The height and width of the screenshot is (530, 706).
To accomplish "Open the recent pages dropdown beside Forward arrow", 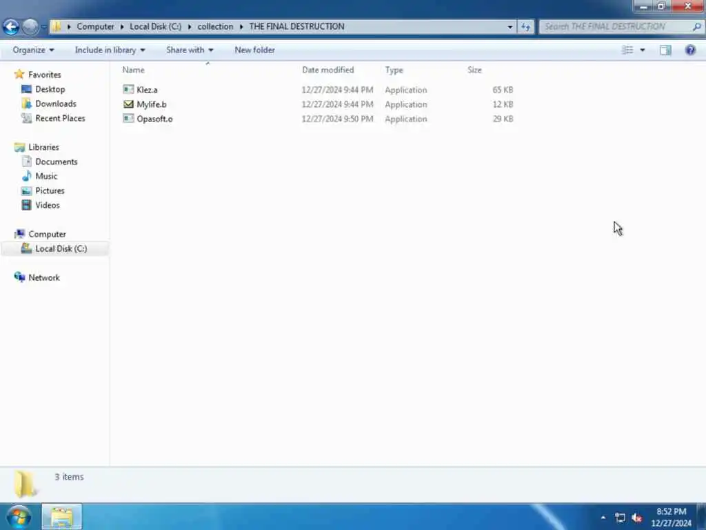I will (43, 27).
